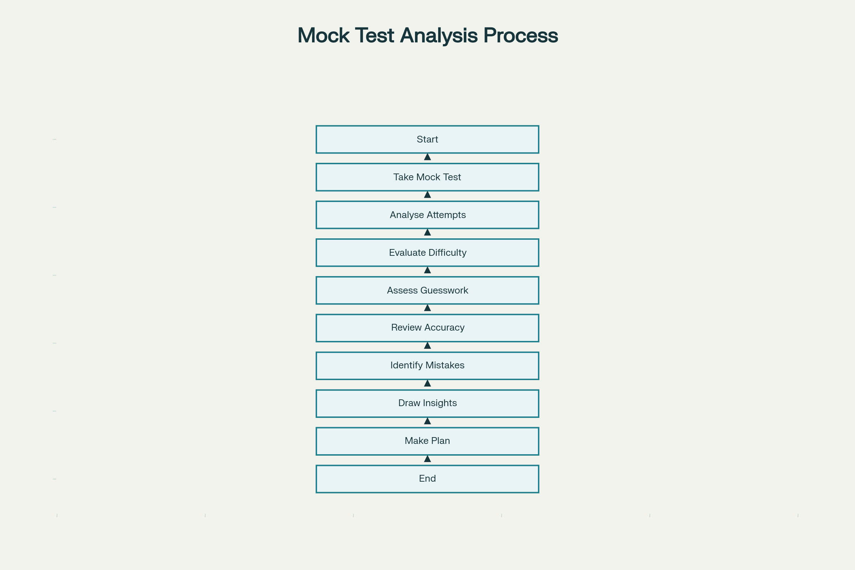Click the Start box
The width and height of the screenshot is (855, 570).
427,140
